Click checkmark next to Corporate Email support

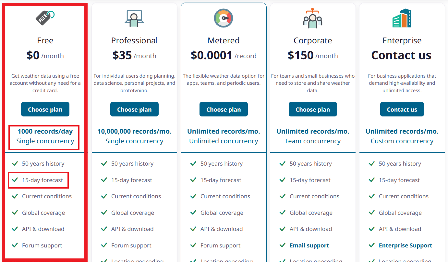point(283,245)
